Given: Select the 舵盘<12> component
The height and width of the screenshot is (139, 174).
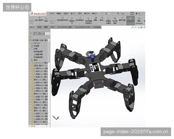Looking at the screenshot, I should tap(39, 108).
